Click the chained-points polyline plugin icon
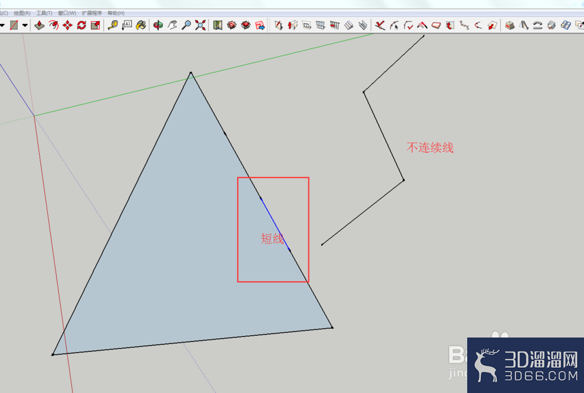This screenshot has width=584, height=393. tap(464, 25)
